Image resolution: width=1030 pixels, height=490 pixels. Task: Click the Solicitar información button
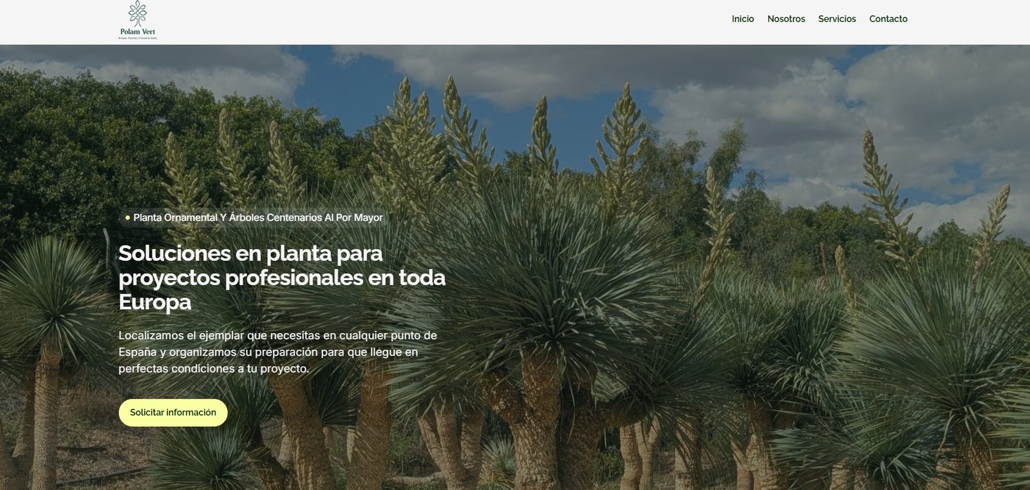(173, 413)
